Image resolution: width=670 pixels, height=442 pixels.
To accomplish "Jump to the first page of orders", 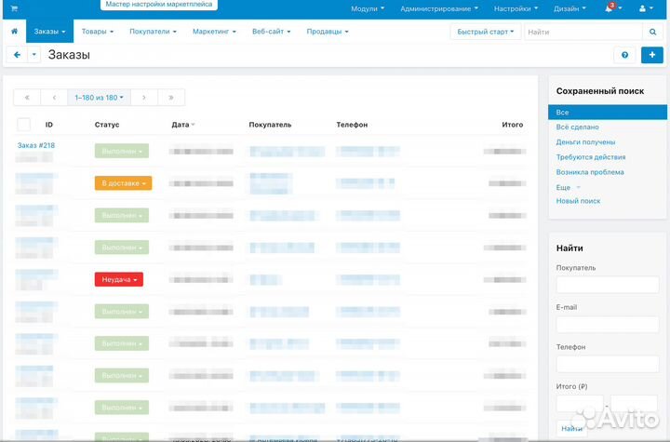I will [x=27, y=98].
